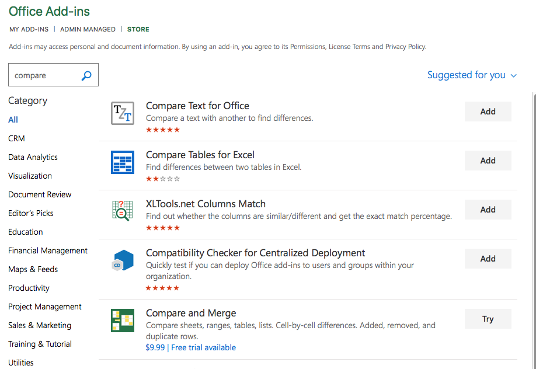Add Compare Tables for Excel

tap(488, 161)
